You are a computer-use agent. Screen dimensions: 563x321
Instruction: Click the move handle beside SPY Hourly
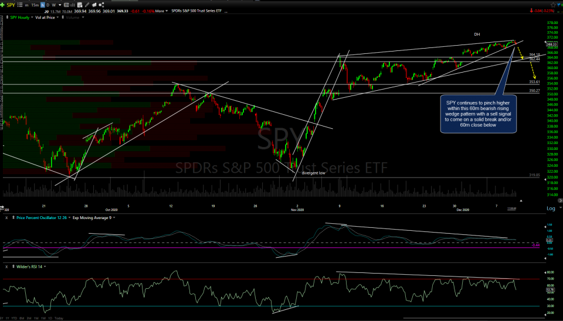coord(7,17)
